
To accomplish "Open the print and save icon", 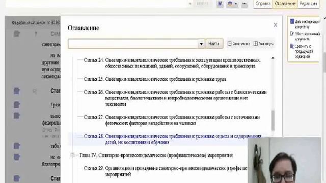I will tap(230, 4).
